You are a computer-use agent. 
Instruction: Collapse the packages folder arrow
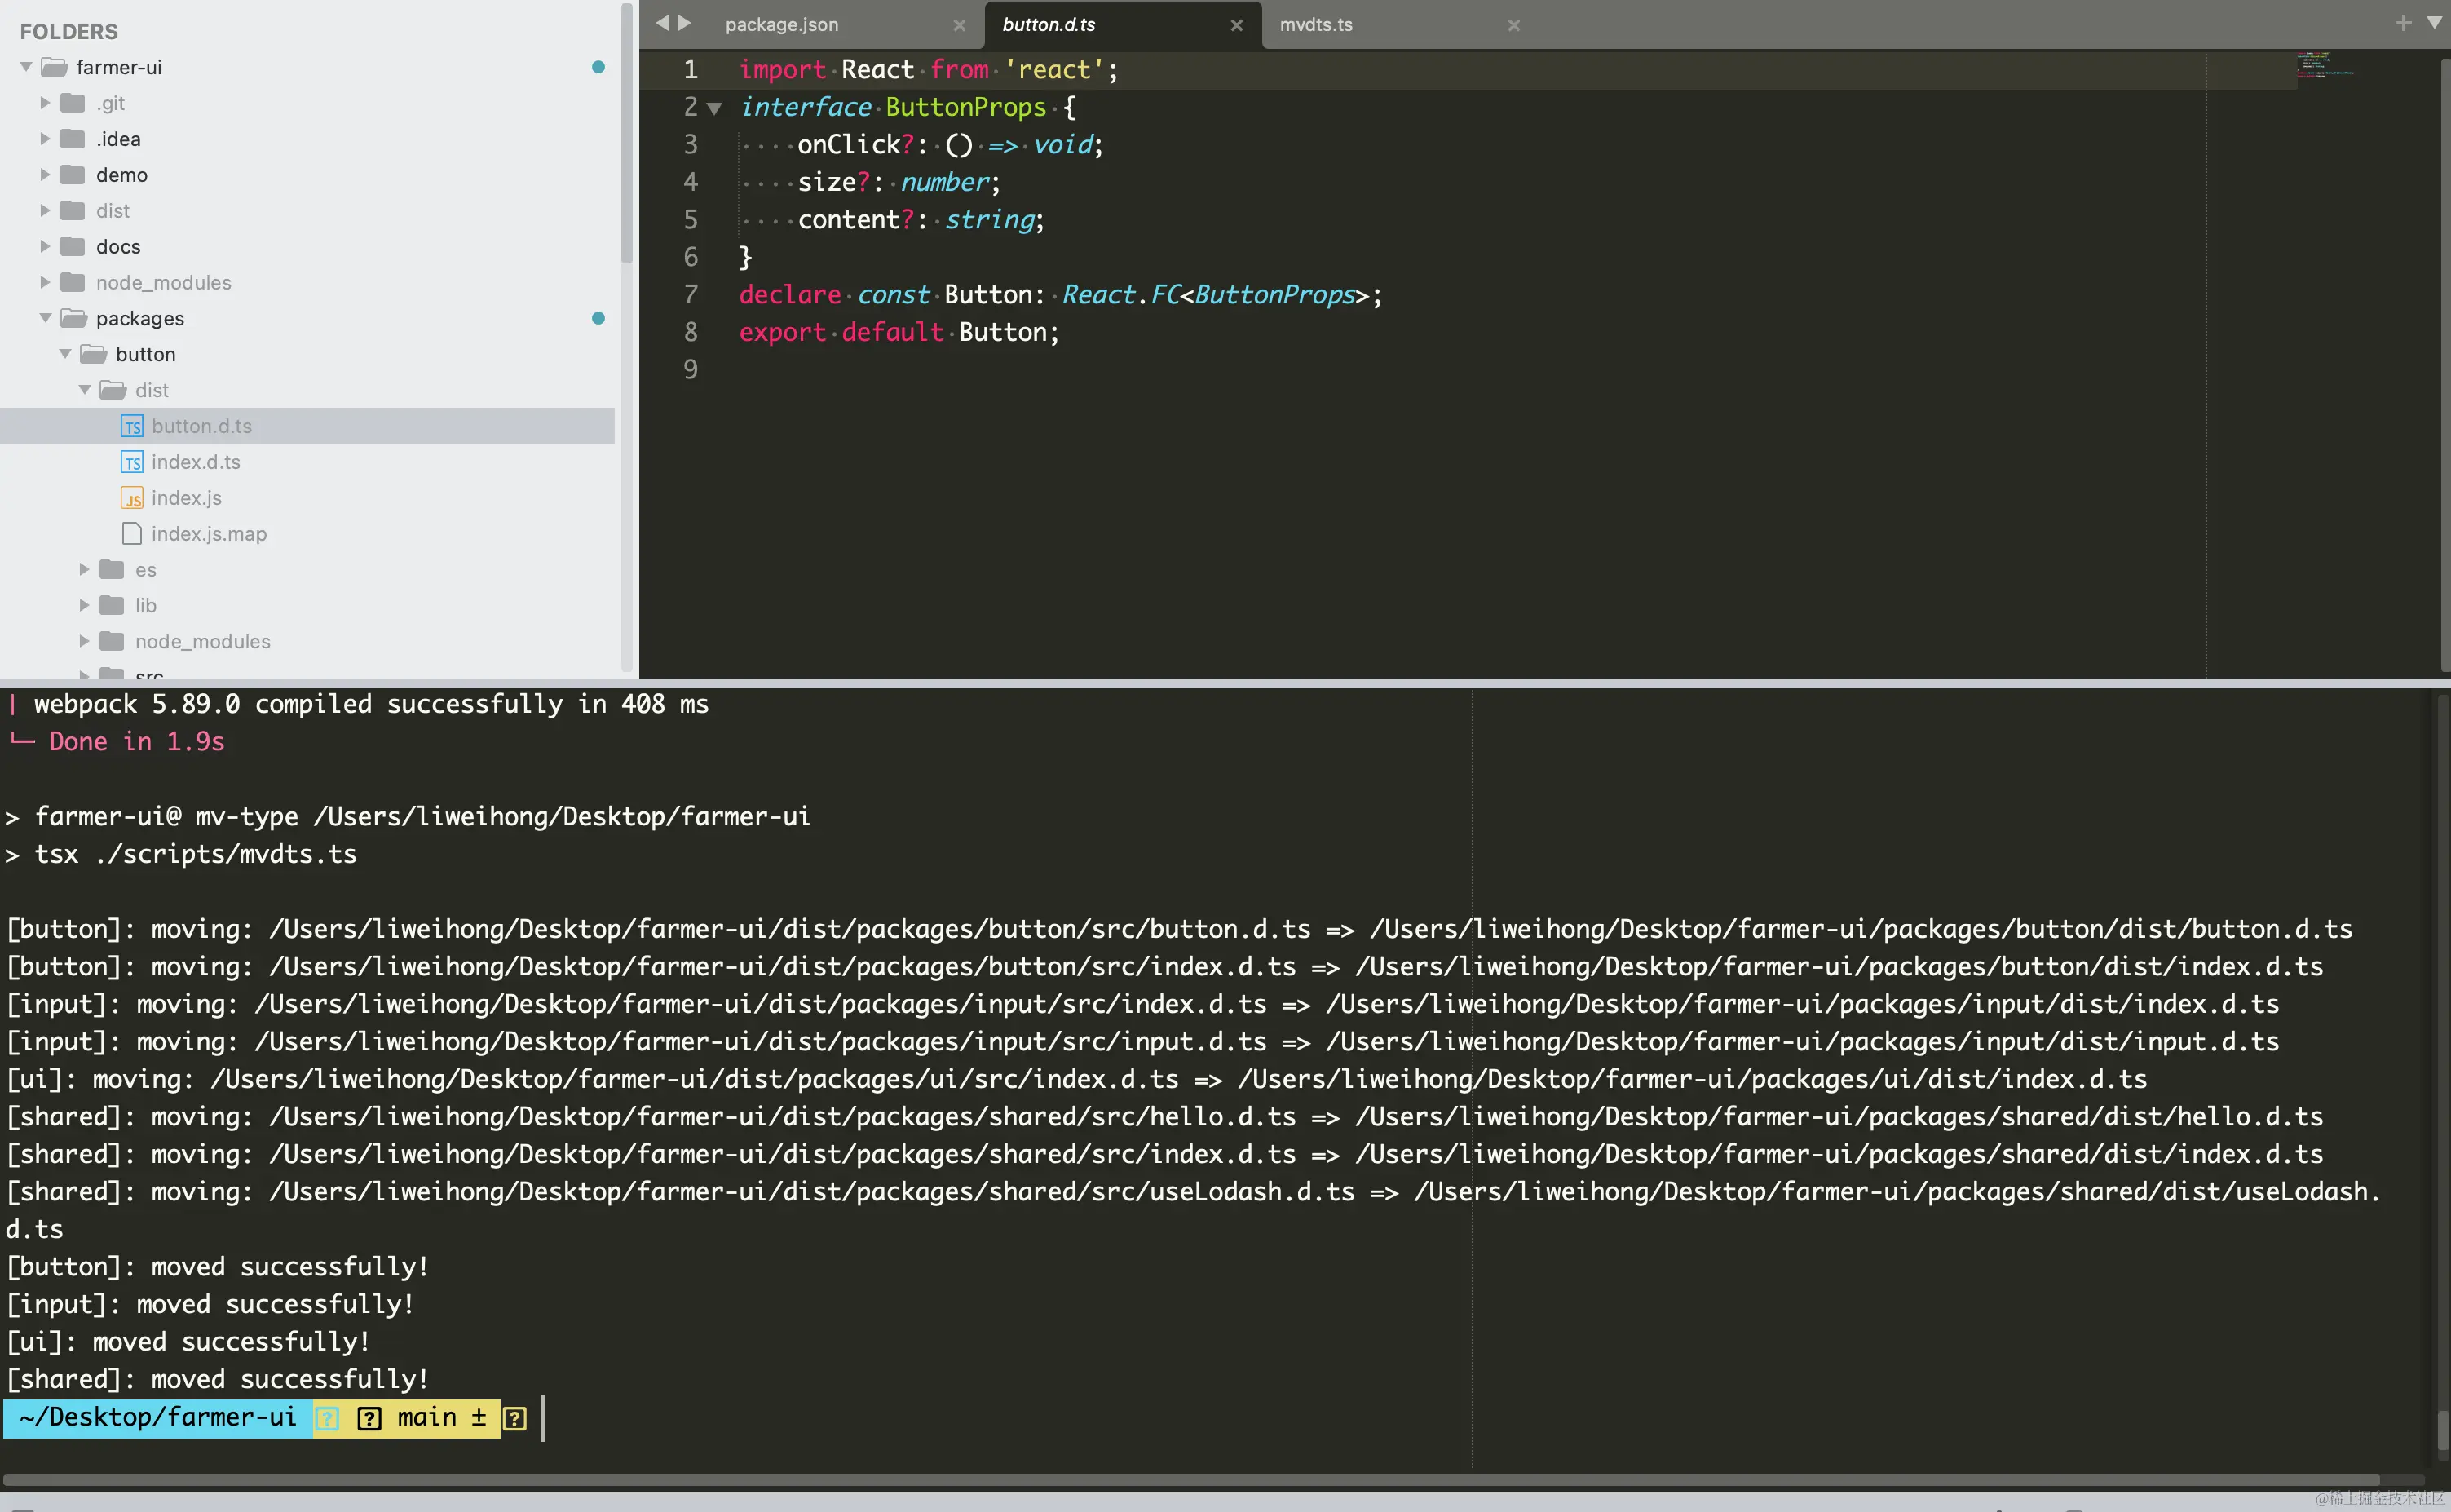46,318
